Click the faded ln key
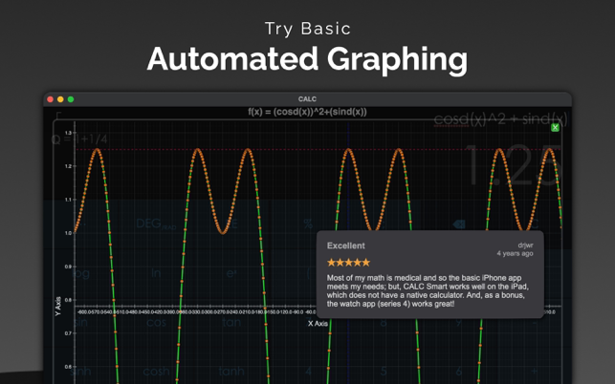This screenshot has height=384, width=615. point(156,273)
